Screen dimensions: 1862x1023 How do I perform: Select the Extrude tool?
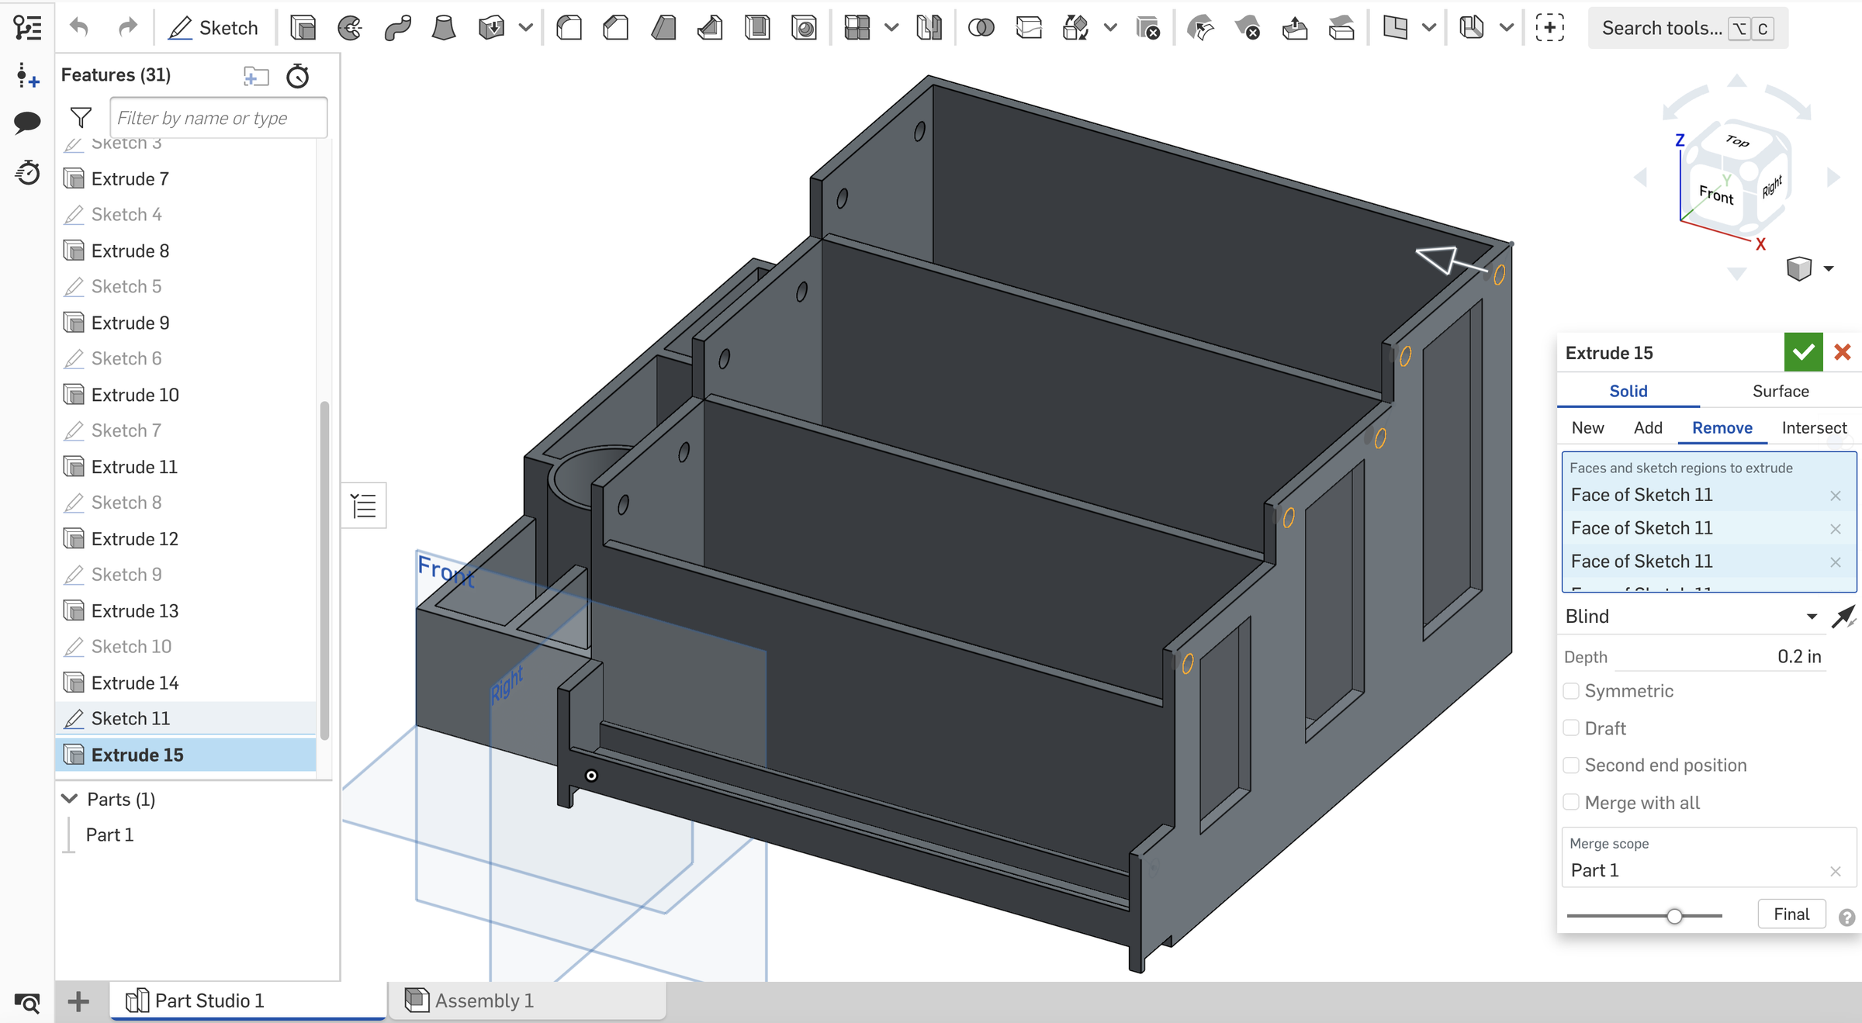coord(303,27)
